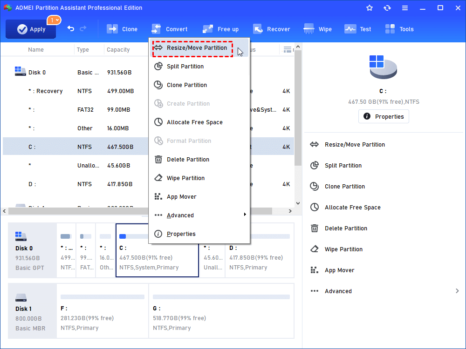Screen dimensions: 466x349
Task: Choose Clone Partition in context menu
Action: (x=199, y=85)
